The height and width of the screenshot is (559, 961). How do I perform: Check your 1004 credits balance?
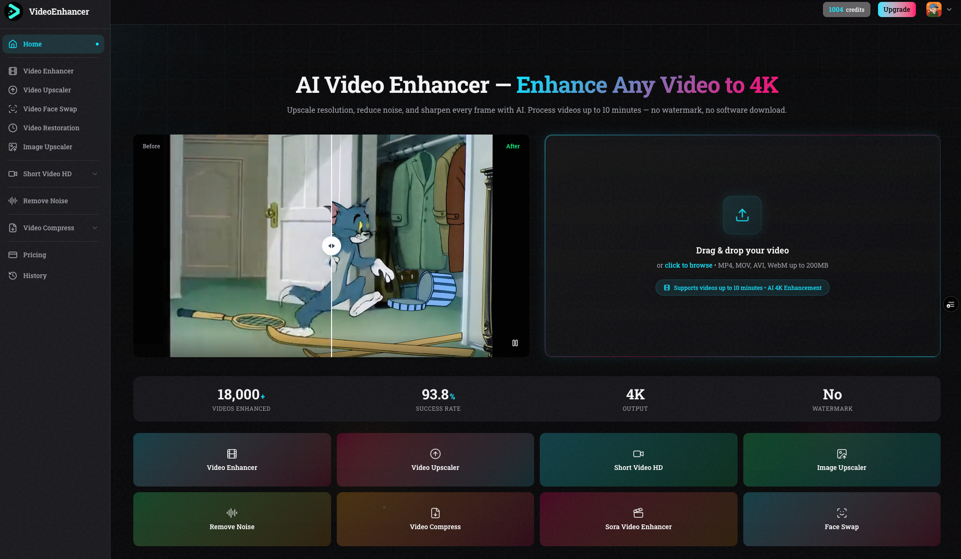[x=846, y=9]
